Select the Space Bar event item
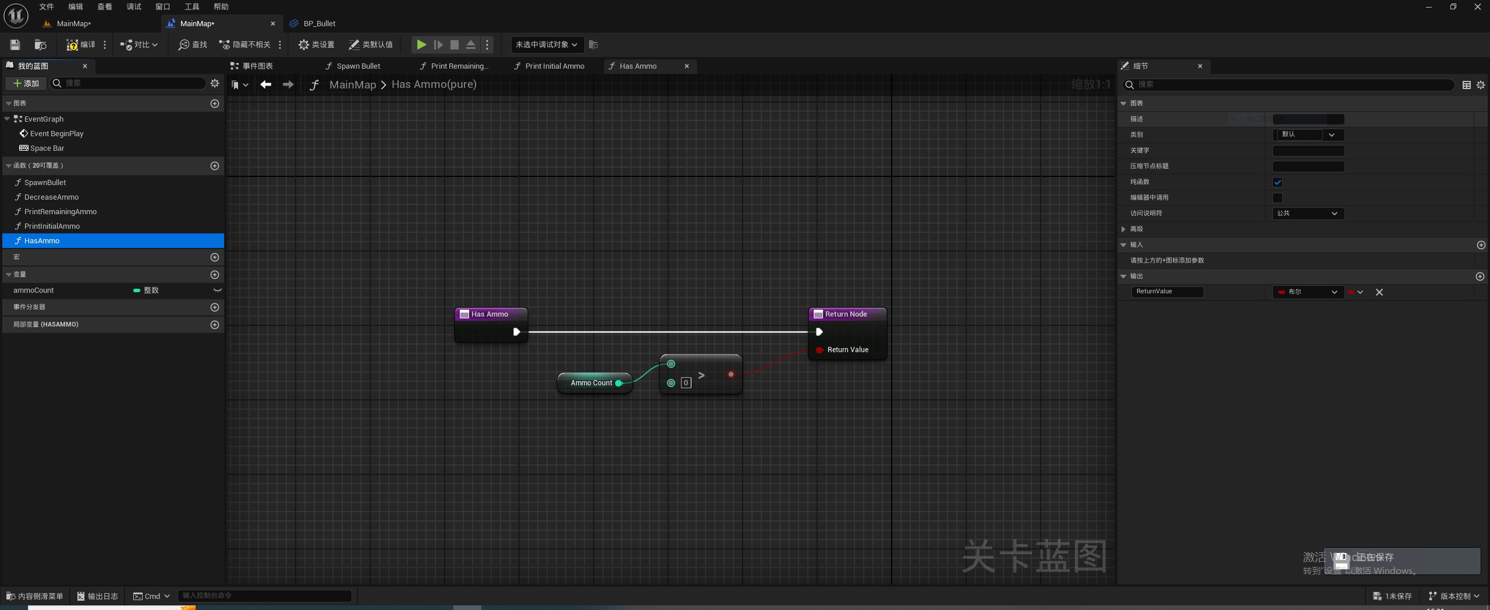This screenshot has width=1490, height=610. [x=47, y=148]
